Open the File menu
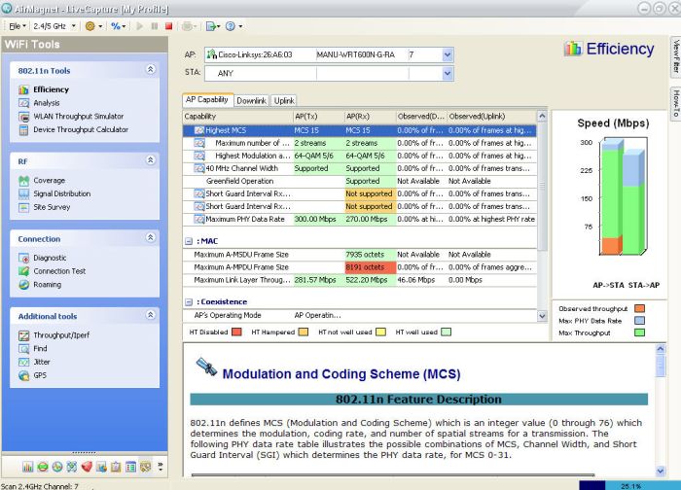Viewport: 681px width, 490px height. pyautogui.click(x=18, y=26)
